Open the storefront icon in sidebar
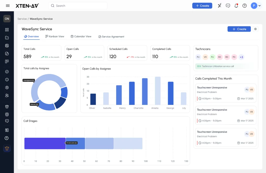 [x=7, y=114]
